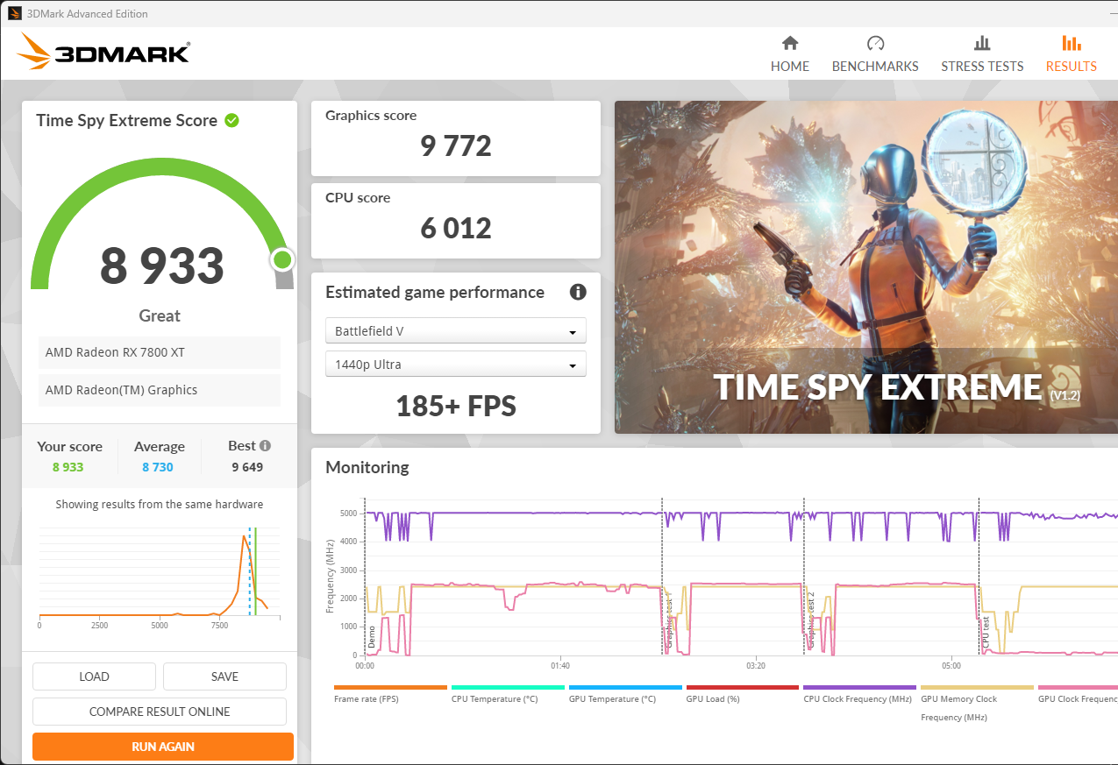
Task: Click the AMD Radeon RX 7800 XT entry
Action: point(160,352)
